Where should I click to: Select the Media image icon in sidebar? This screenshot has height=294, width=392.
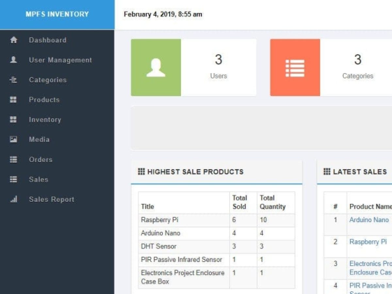13,139
